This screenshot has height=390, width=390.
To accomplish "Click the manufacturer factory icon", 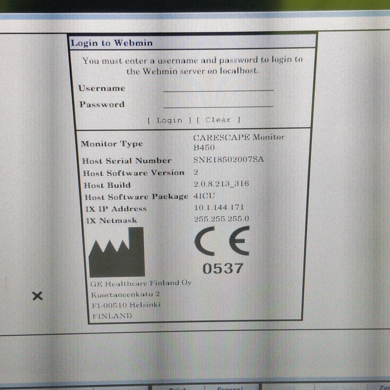I will point(116,252).
